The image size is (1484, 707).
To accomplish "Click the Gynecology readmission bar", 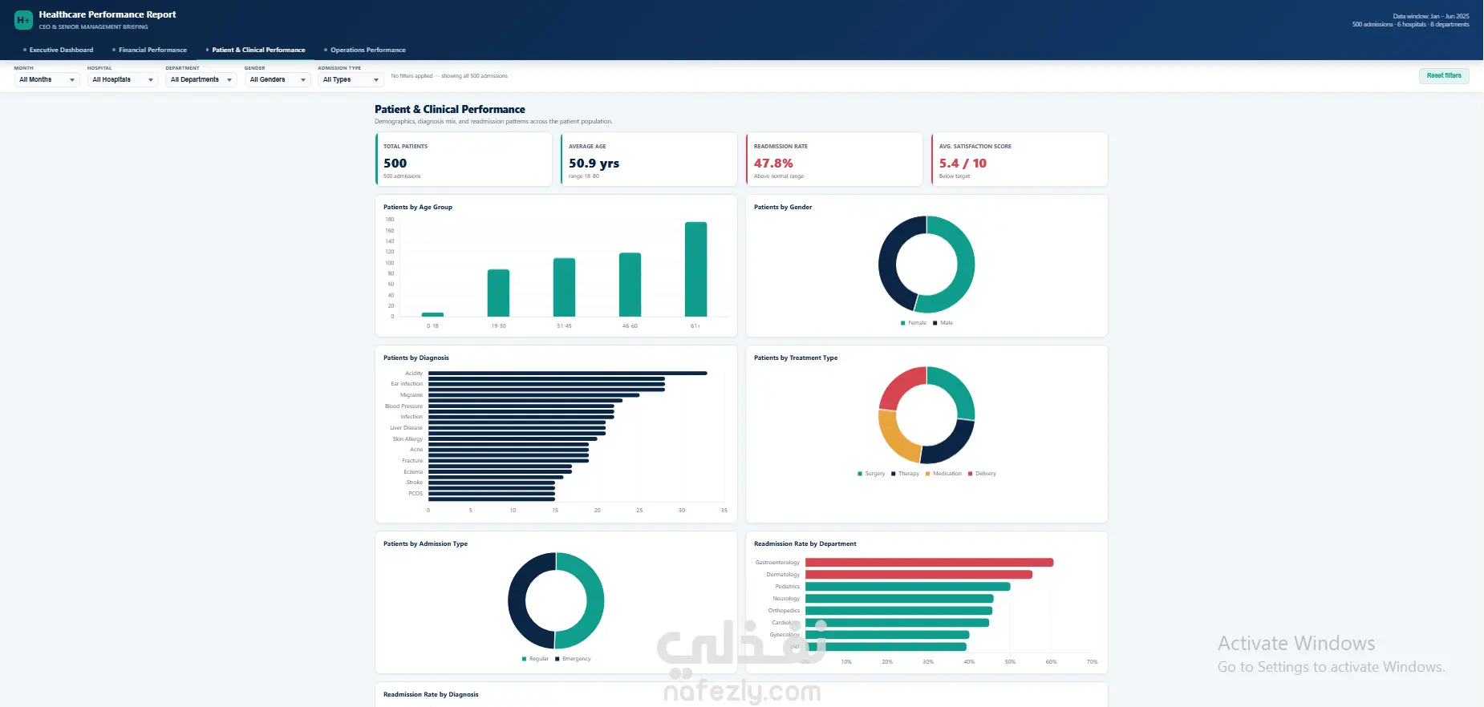I will pos(887,635).
